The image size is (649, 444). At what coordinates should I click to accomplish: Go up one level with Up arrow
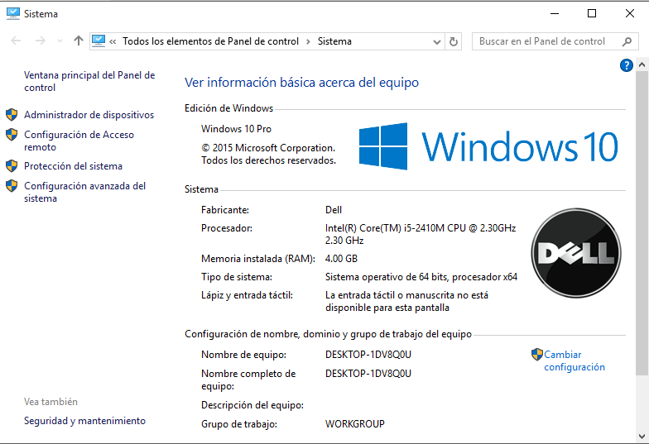click(78, 41)
